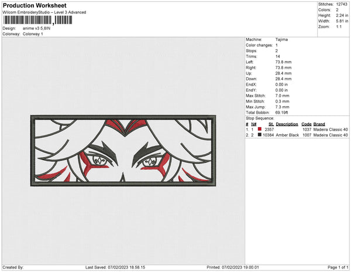Click the design name 'anime v3 5,8IN'

[36, 29]
